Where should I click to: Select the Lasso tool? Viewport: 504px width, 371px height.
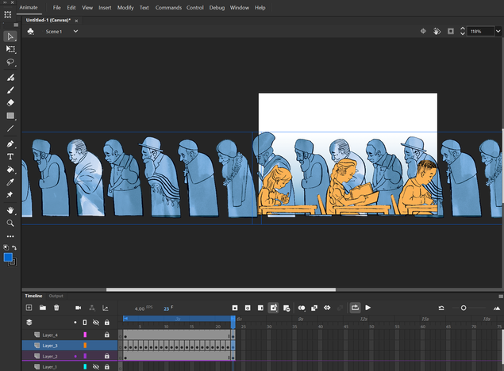(10, 62)
